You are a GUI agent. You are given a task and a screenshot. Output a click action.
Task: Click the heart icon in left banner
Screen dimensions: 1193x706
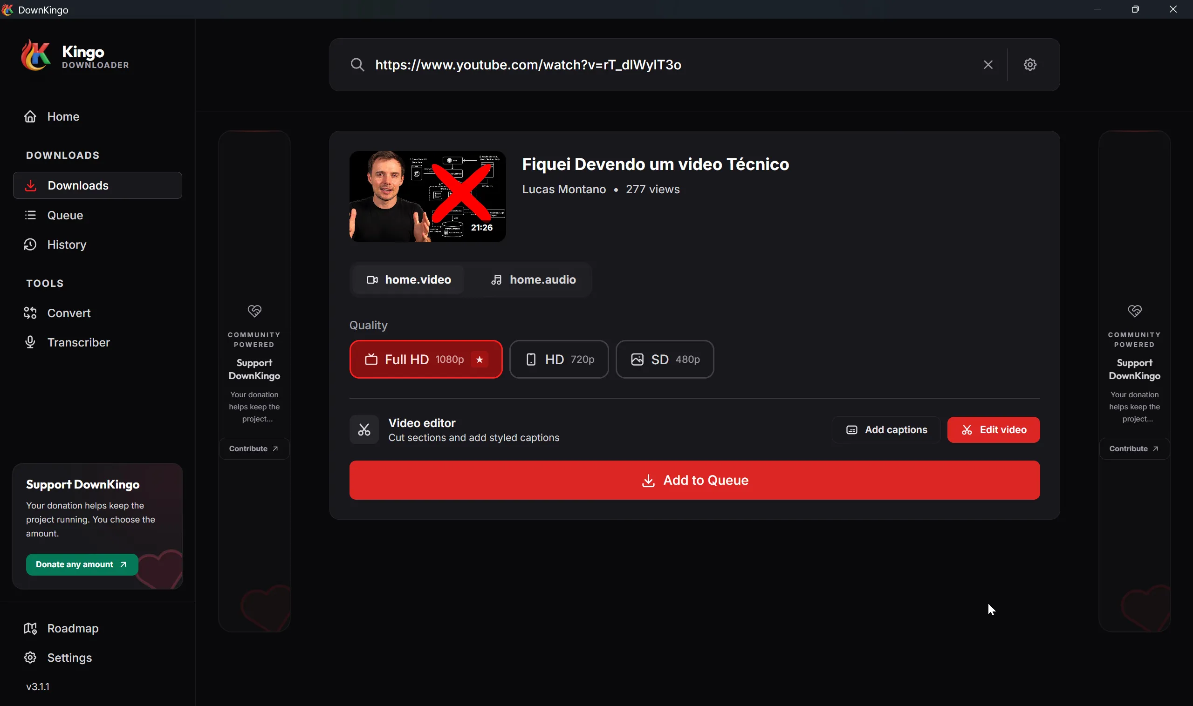point(255,311)
